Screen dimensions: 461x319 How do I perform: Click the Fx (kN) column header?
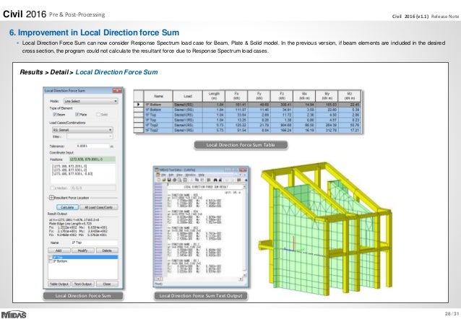pos(236,96)
